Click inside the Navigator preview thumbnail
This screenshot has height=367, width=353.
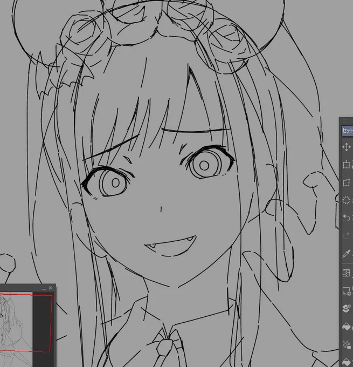coord(16,329)
